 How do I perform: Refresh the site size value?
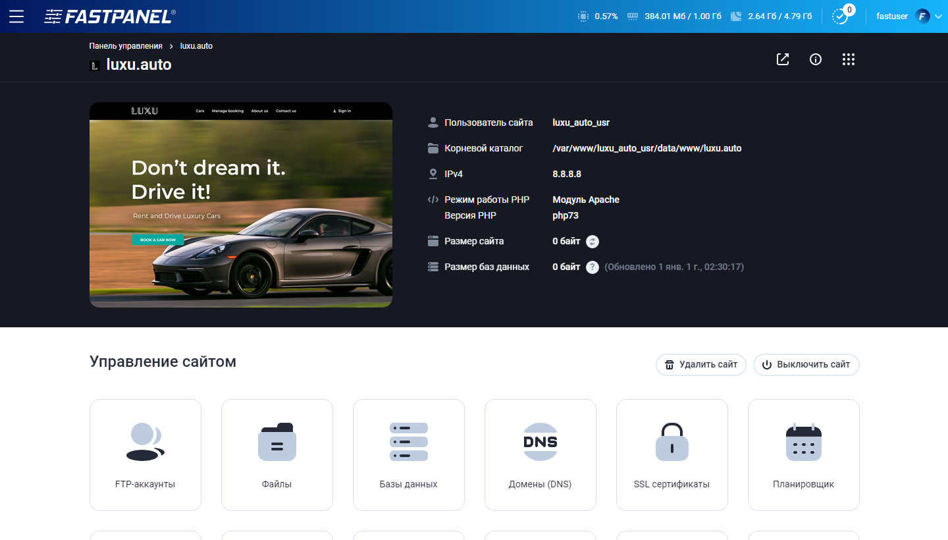(x=592, y=242)
